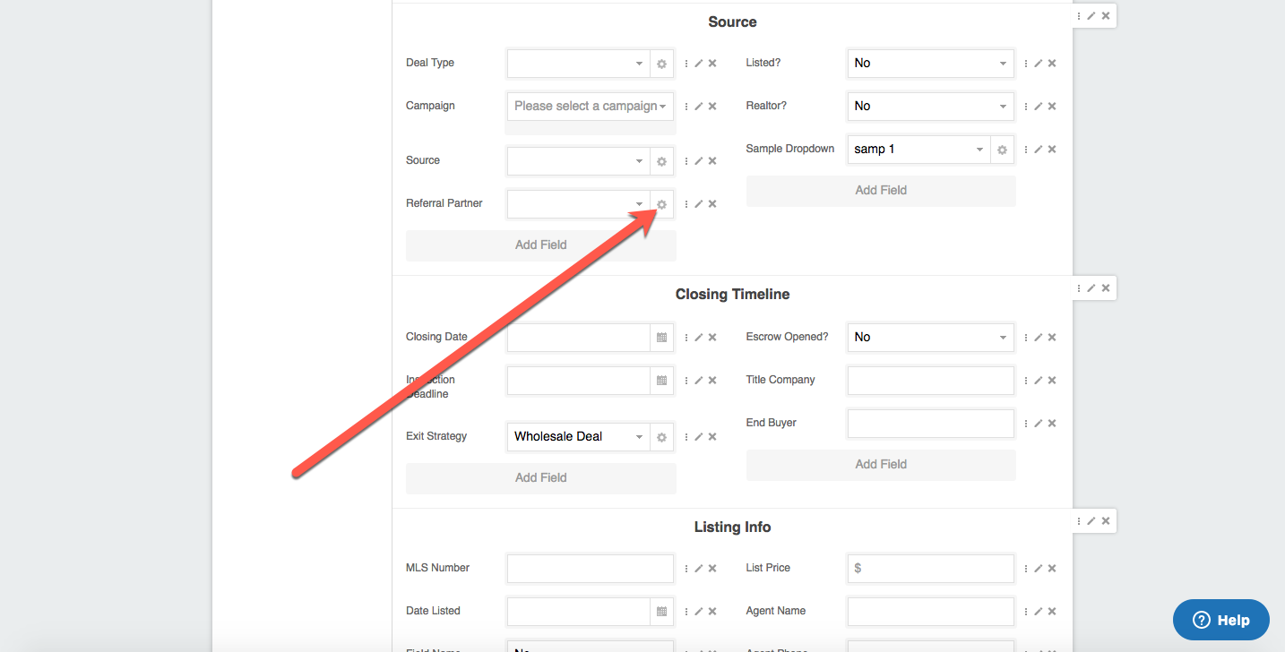Open gear settings for Referral Partner dropdown

[661, 204]
